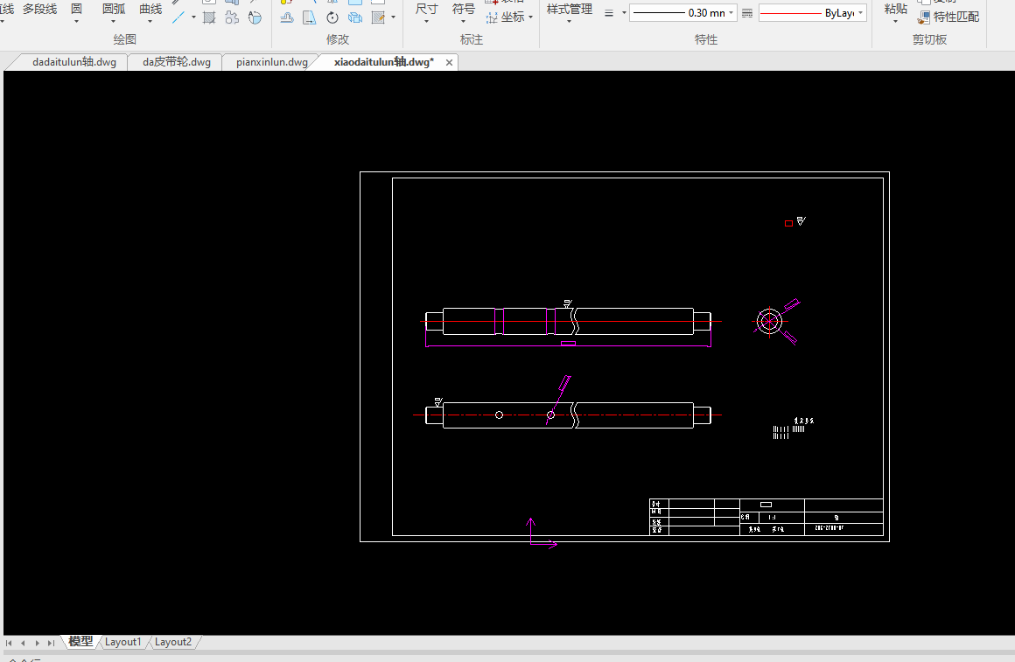Expand the 样式管理 style manager dropdown
This screenshot has height=662, width=1015.
569,21
